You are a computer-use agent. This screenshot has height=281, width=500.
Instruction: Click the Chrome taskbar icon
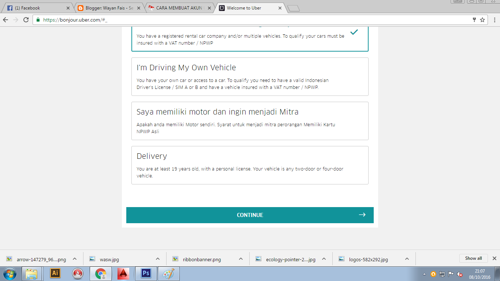click(x=101, y=273)
